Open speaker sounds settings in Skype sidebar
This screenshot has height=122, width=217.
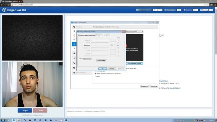[75, 40]
